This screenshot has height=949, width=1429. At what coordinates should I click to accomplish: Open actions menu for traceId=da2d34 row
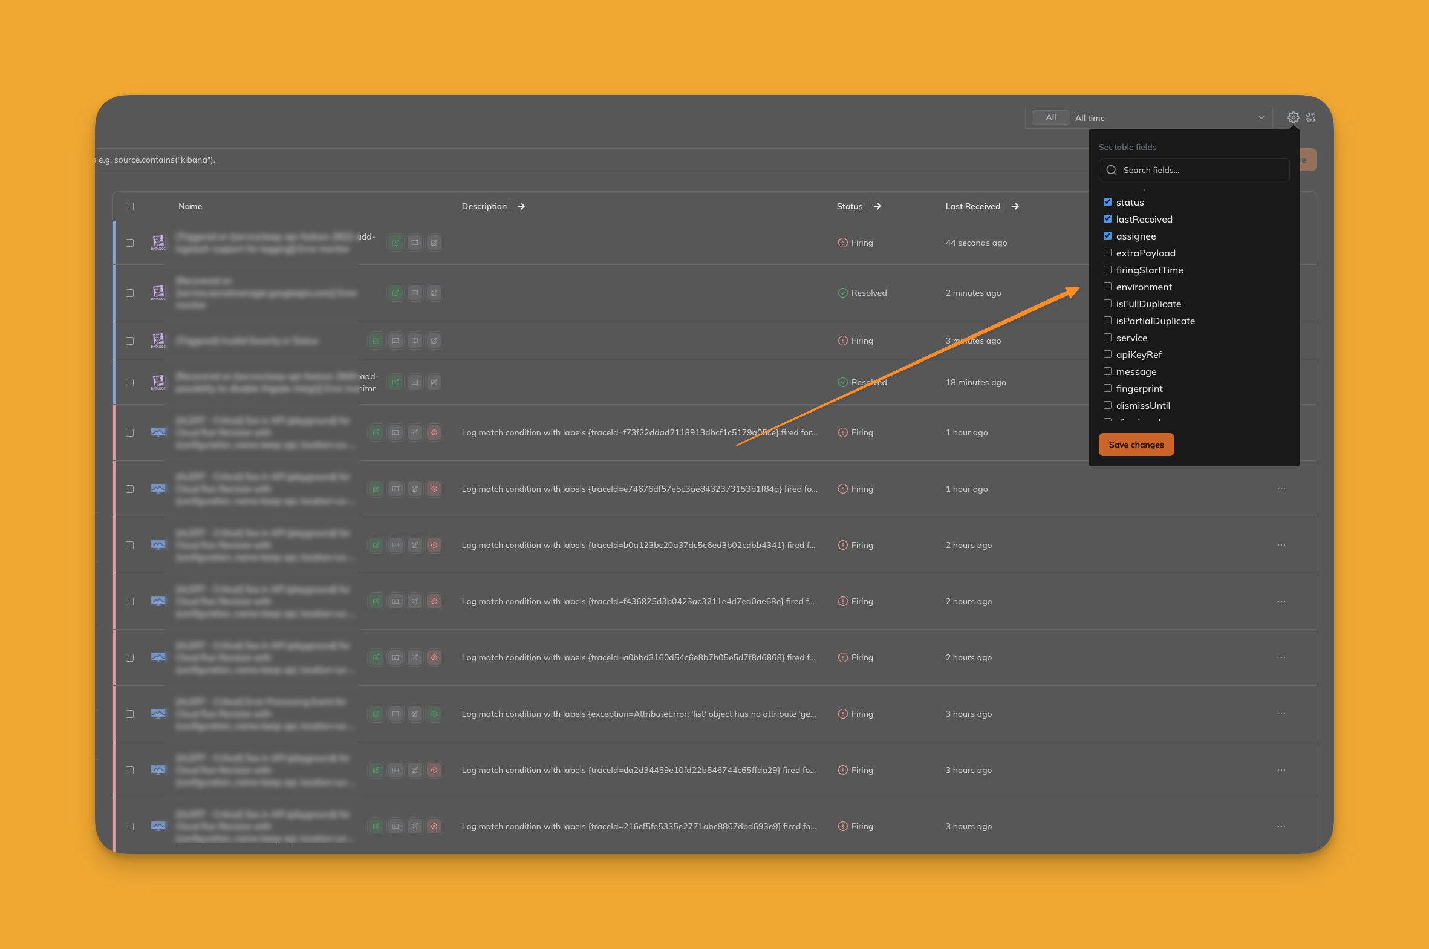tap(1281, 771)
